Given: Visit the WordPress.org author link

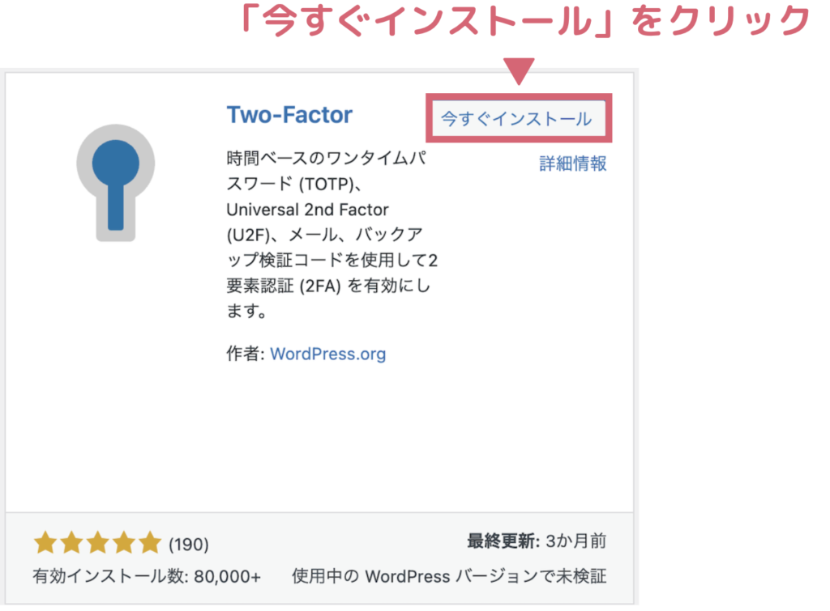Looking at the screenshot, I should click(x=328, y=354).
